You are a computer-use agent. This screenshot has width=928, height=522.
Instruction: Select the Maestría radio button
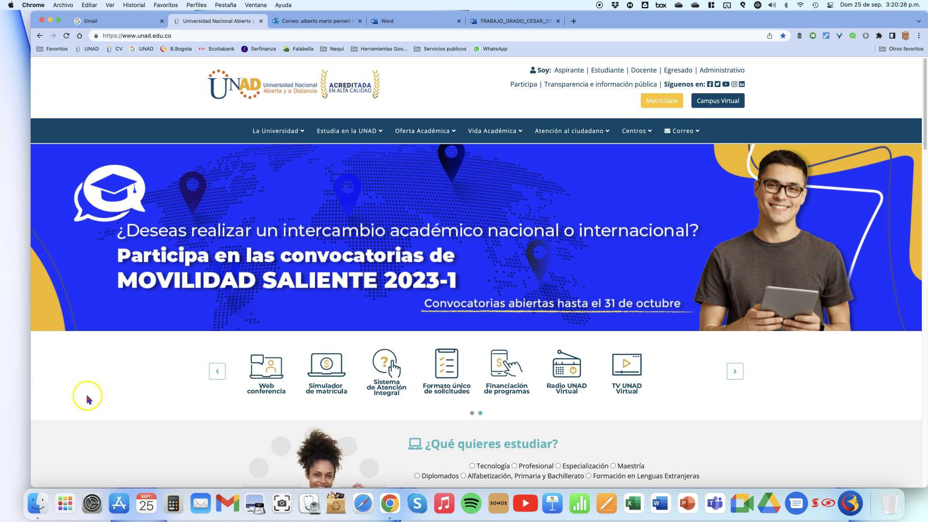613,466
